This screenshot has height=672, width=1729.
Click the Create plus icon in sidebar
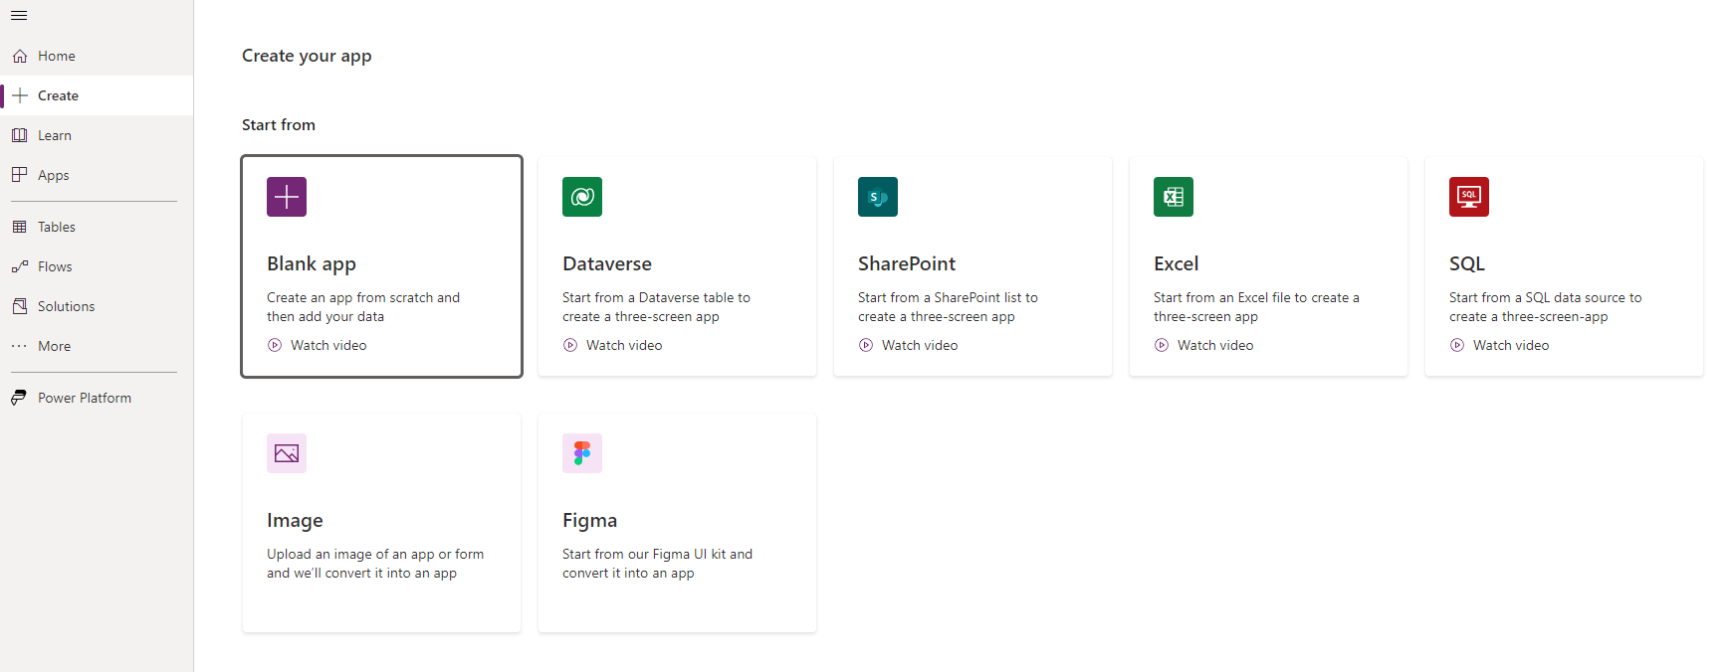point(20,95)
